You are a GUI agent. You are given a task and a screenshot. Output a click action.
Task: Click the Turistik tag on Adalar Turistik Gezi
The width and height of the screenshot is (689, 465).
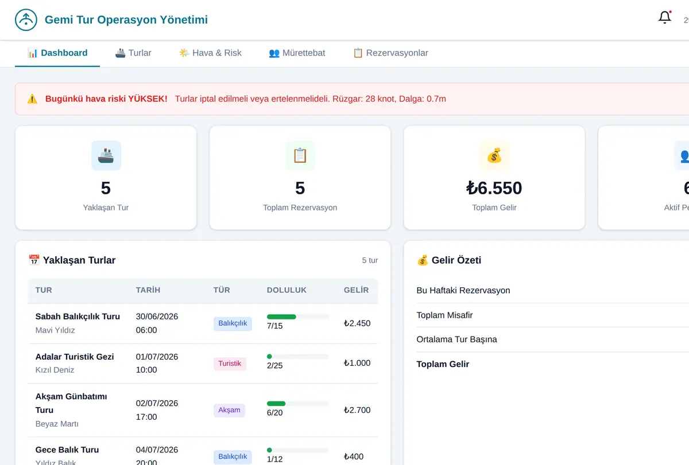230,364
